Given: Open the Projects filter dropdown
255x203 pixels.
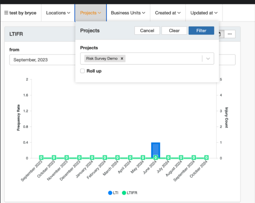Looking at the screenshot, I should pos(91,13).
